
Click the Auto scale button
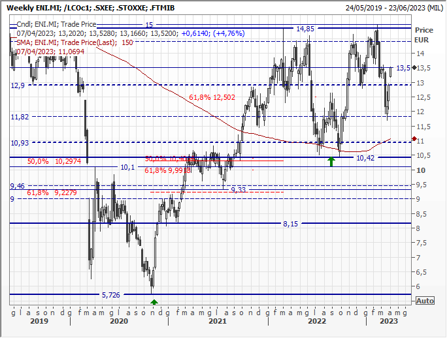[x=425, y=301]
